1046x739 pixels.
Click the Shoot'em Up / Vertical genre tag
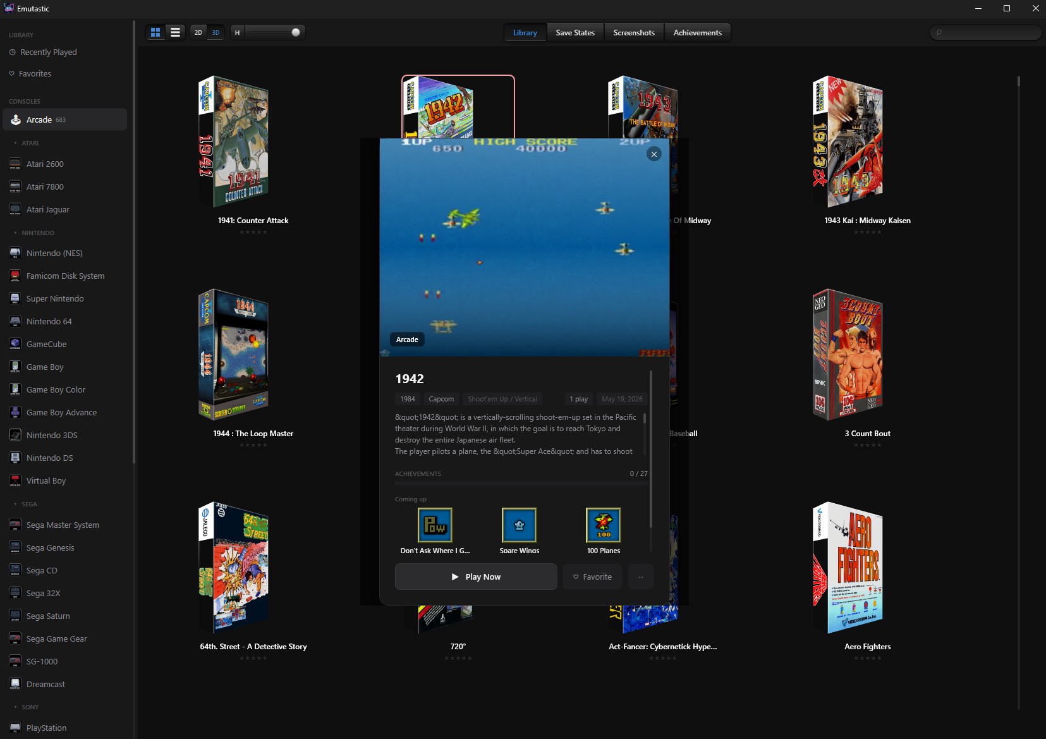pos(502,399)
